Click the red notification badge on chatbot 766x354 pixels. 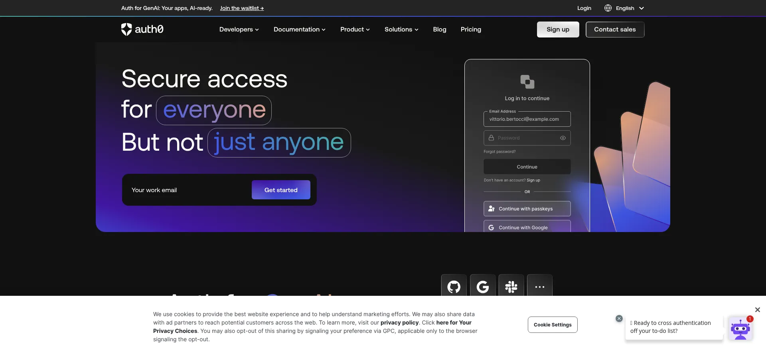(x=750, y=319)
